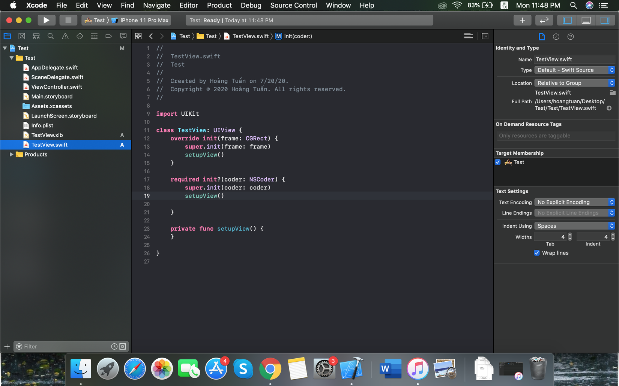
Task: Open the Breakpoint navigator
Action: tap(108, 36)
